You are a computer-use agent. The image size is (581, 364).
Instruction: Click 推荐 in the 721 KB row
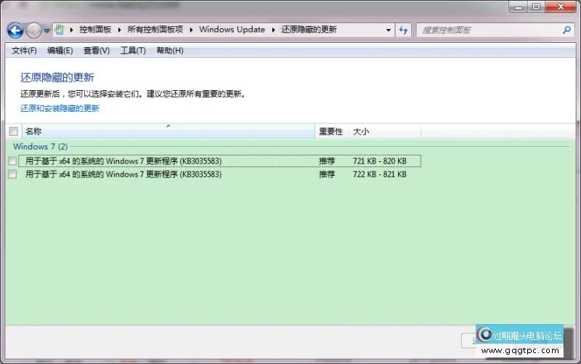click(x=327, y=161)
